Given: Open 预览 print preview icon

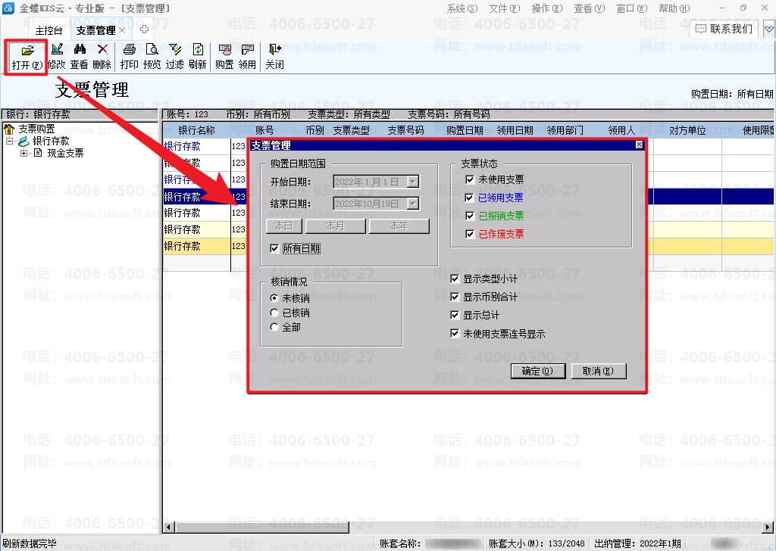Looking at the screenshot, I should [x=152, y=49].
